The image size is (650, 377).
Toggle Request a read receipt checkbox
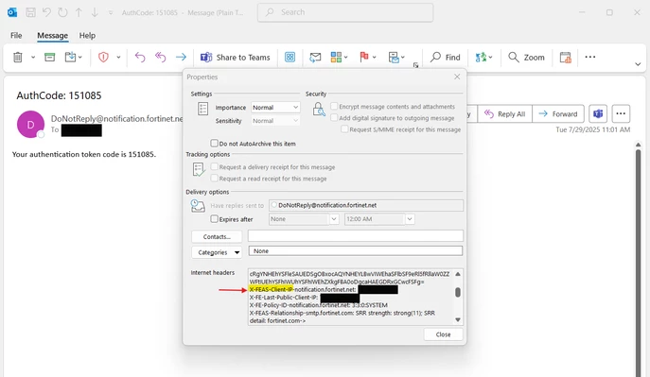click(x=215, y=178)
